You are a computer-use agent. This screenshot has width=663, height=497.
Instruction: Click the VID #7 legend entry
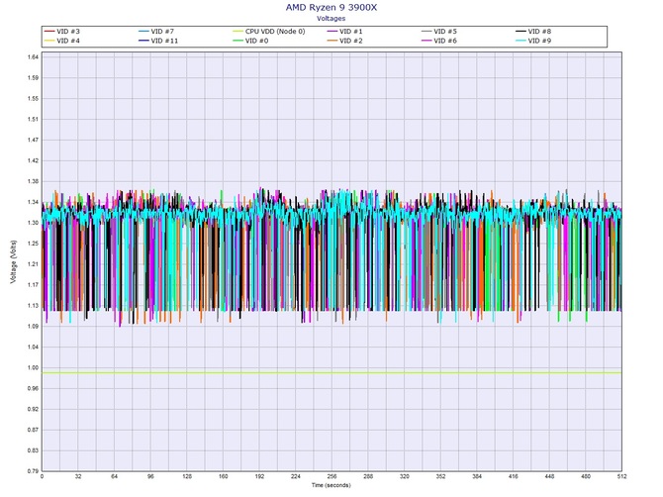(x=156, y=32)
